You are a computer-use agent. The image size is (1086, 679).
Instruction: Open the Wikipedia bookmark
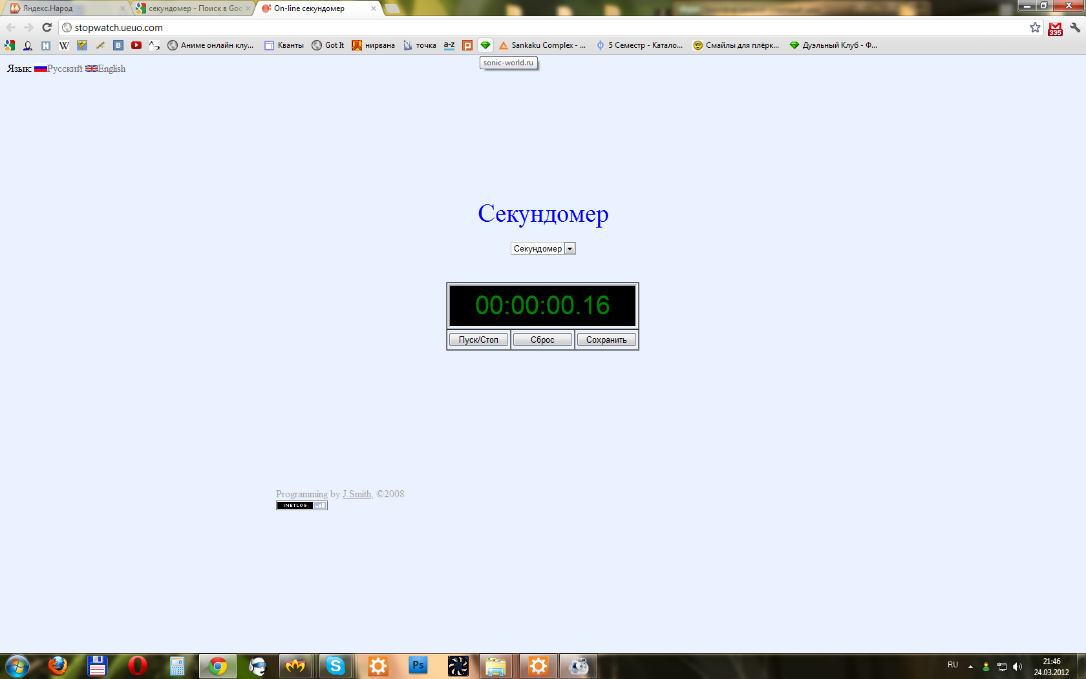coord(64,45)
